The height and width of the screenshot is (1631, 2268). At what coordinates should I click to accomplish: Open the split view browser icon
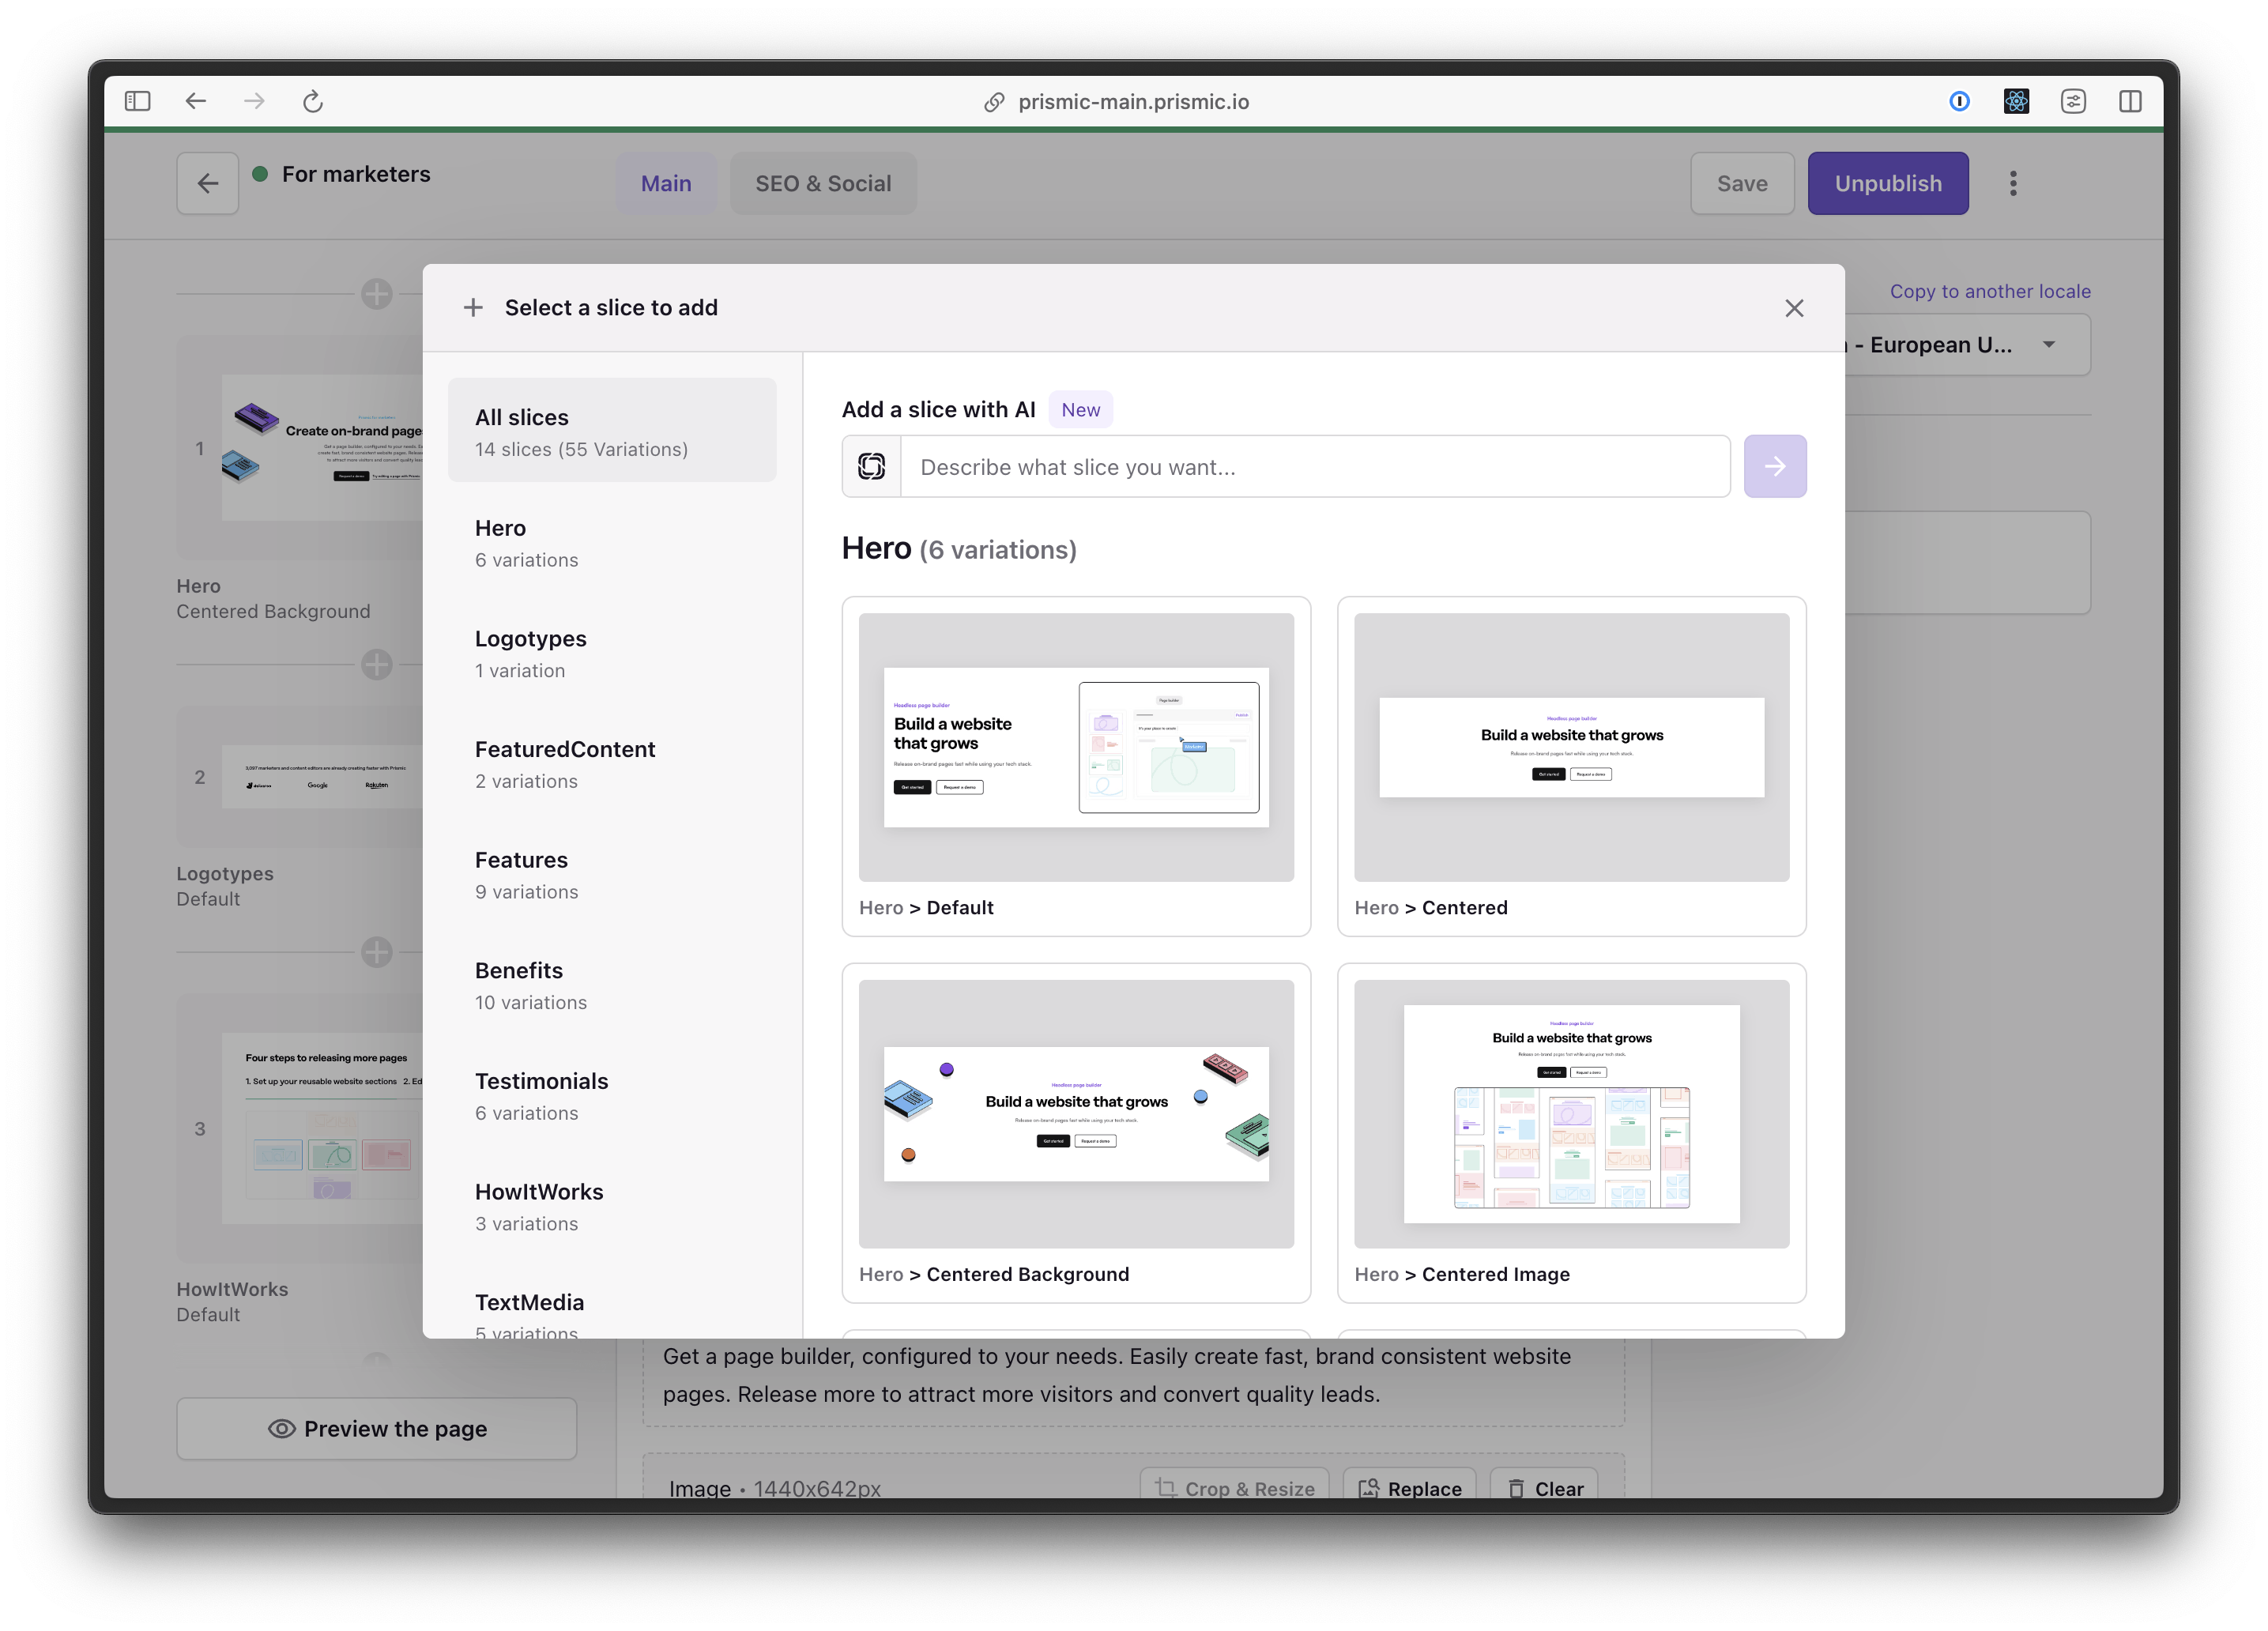(2130, 102)
